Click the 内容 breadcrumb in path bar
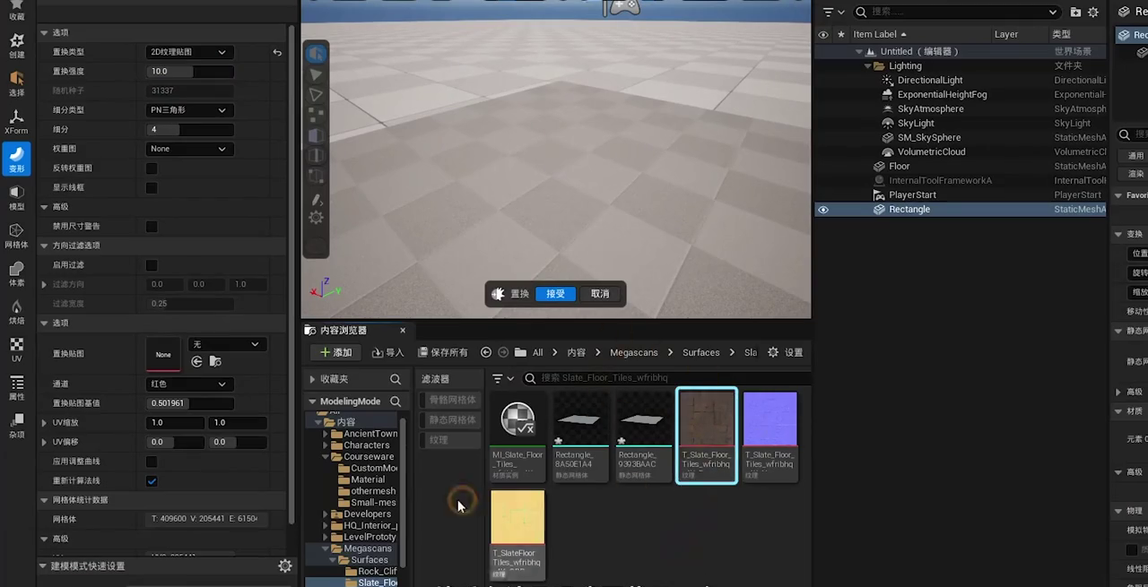This screenshot has height=587, width=1148. pos(576,352)
